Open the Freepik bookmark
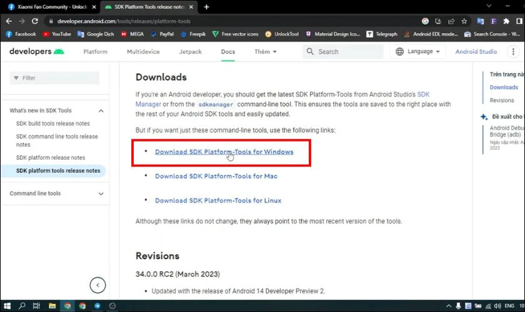 click(193, 34)
